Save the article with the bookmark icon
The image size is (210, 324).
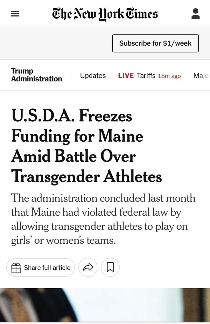tap(110, 268)
